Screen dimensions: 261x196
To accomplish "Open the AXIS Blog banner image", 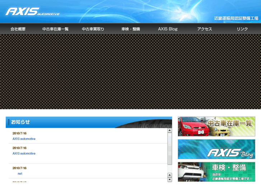I will pyautogui.click(x=216, y=149).
